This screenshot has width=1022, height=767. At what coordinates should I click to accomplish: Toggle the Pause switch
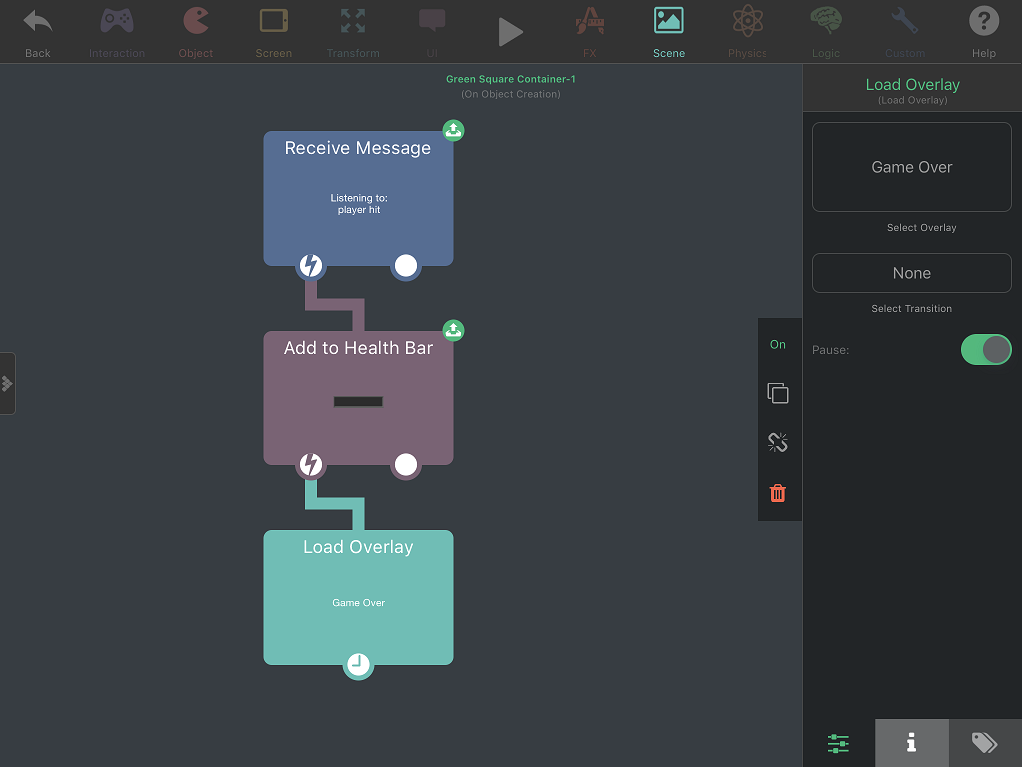[x=985, y=349]
